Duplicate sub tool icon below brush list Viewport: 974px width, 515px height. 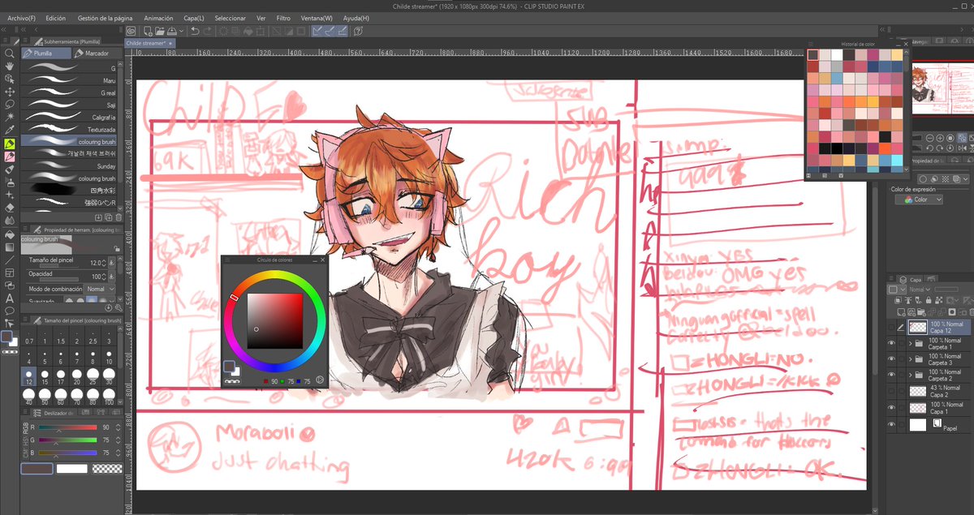tap(109, 217)
